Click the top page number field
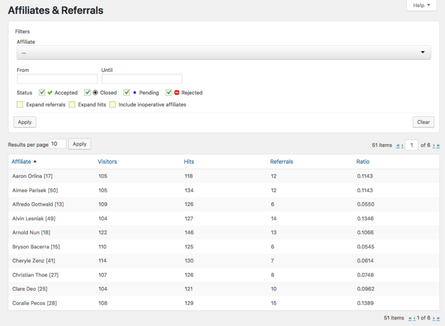Viewport: 445px width, 326px height. (412, 145)
